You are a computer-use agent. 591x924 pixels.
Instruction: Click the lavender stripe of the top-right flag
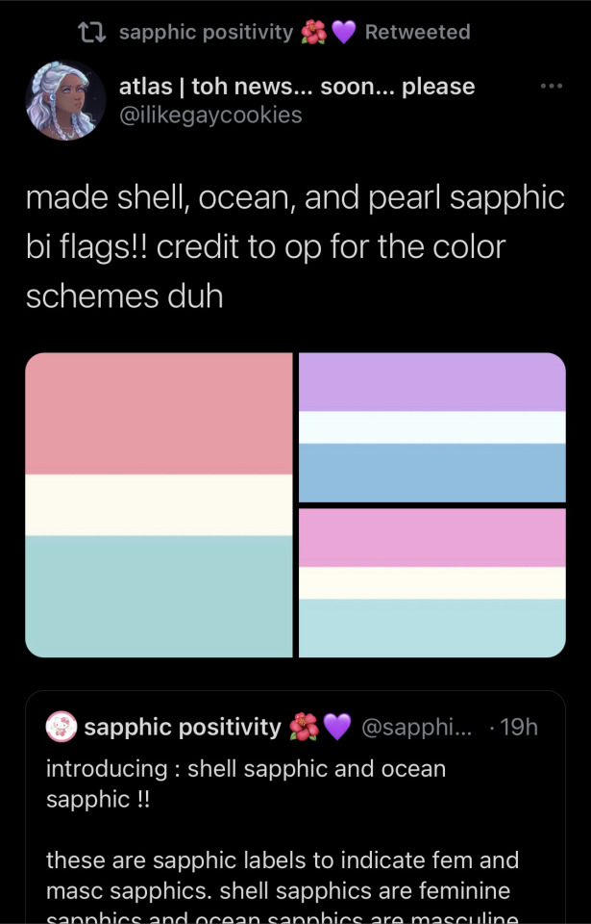[x=432, y=382]
